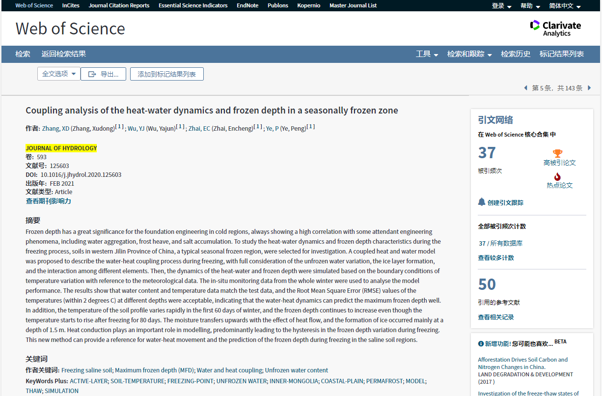Click the 37 times cited count
The height and width of the screenshot is (396, 602).
[x=487, y=153]
